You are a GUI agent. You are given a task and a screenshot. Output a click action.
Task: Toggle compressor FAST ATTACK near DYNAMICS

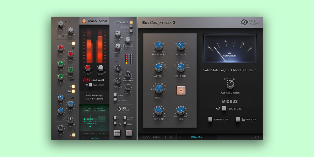(131, 26)
